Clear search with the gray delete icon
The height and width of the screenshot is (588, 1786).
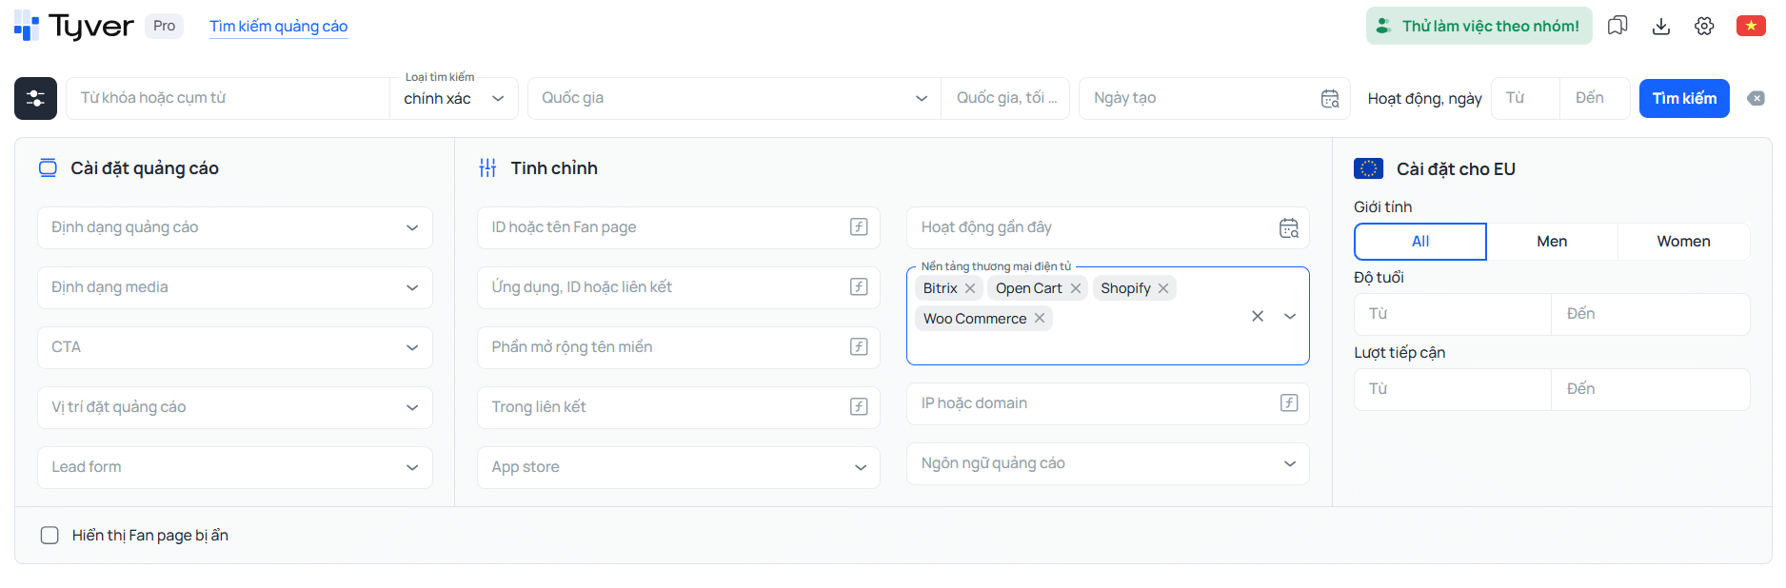pos(1756,98)
